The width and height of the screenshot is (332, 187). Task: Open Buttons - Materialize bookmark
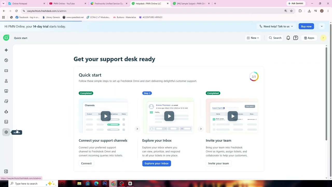(x=125, y=17)
